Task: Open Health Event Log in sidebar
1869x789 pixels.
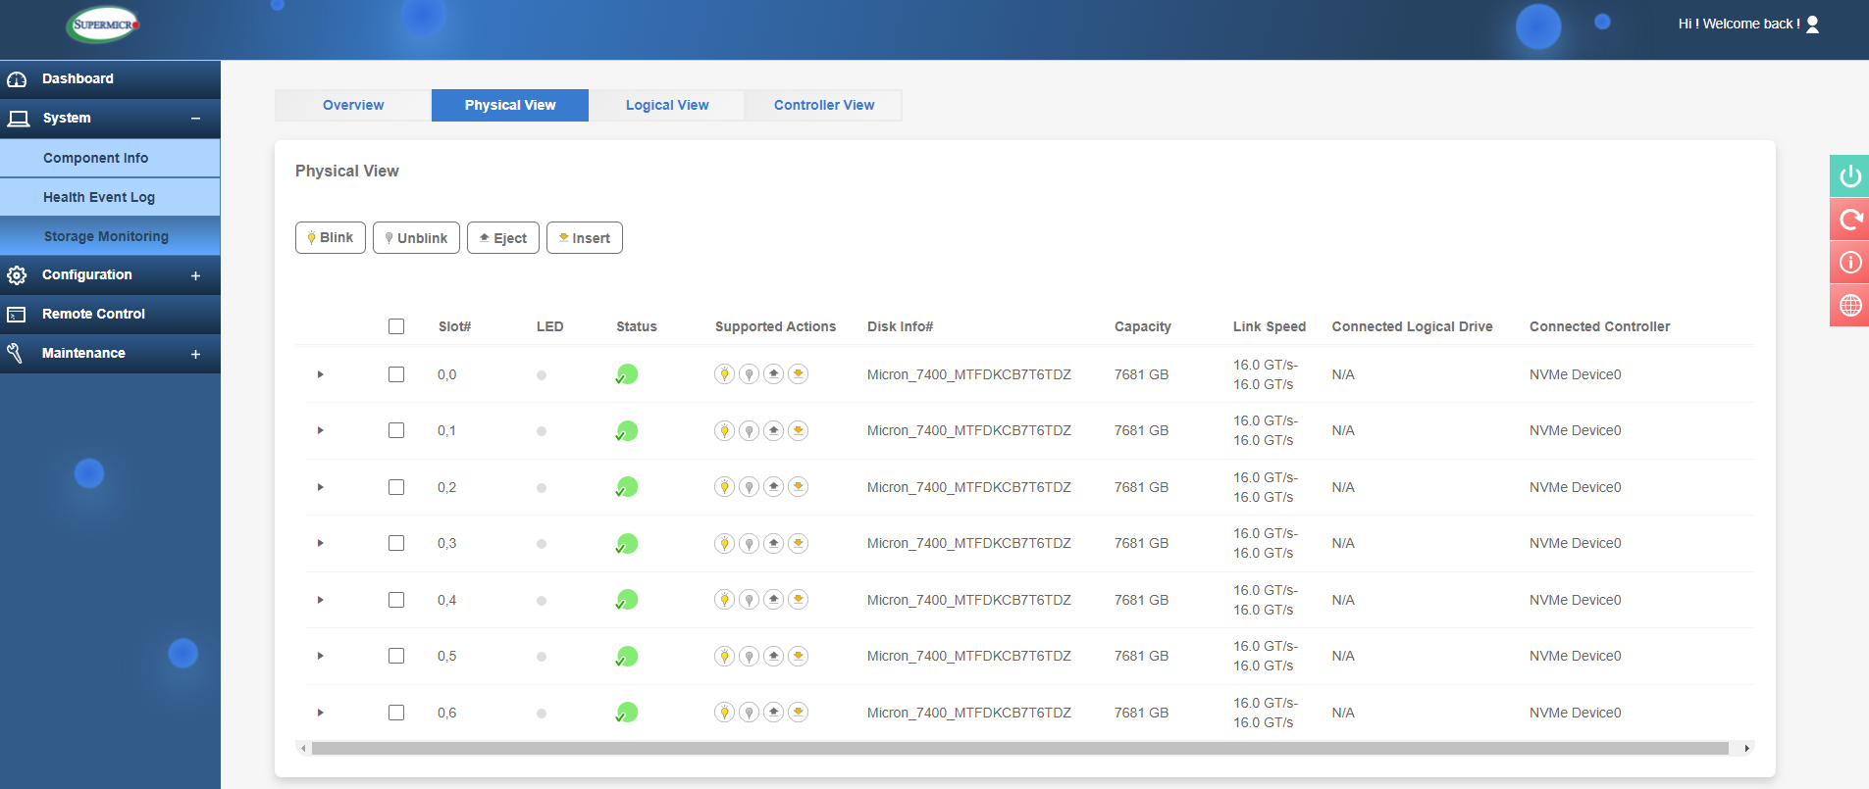Action: 99,197
